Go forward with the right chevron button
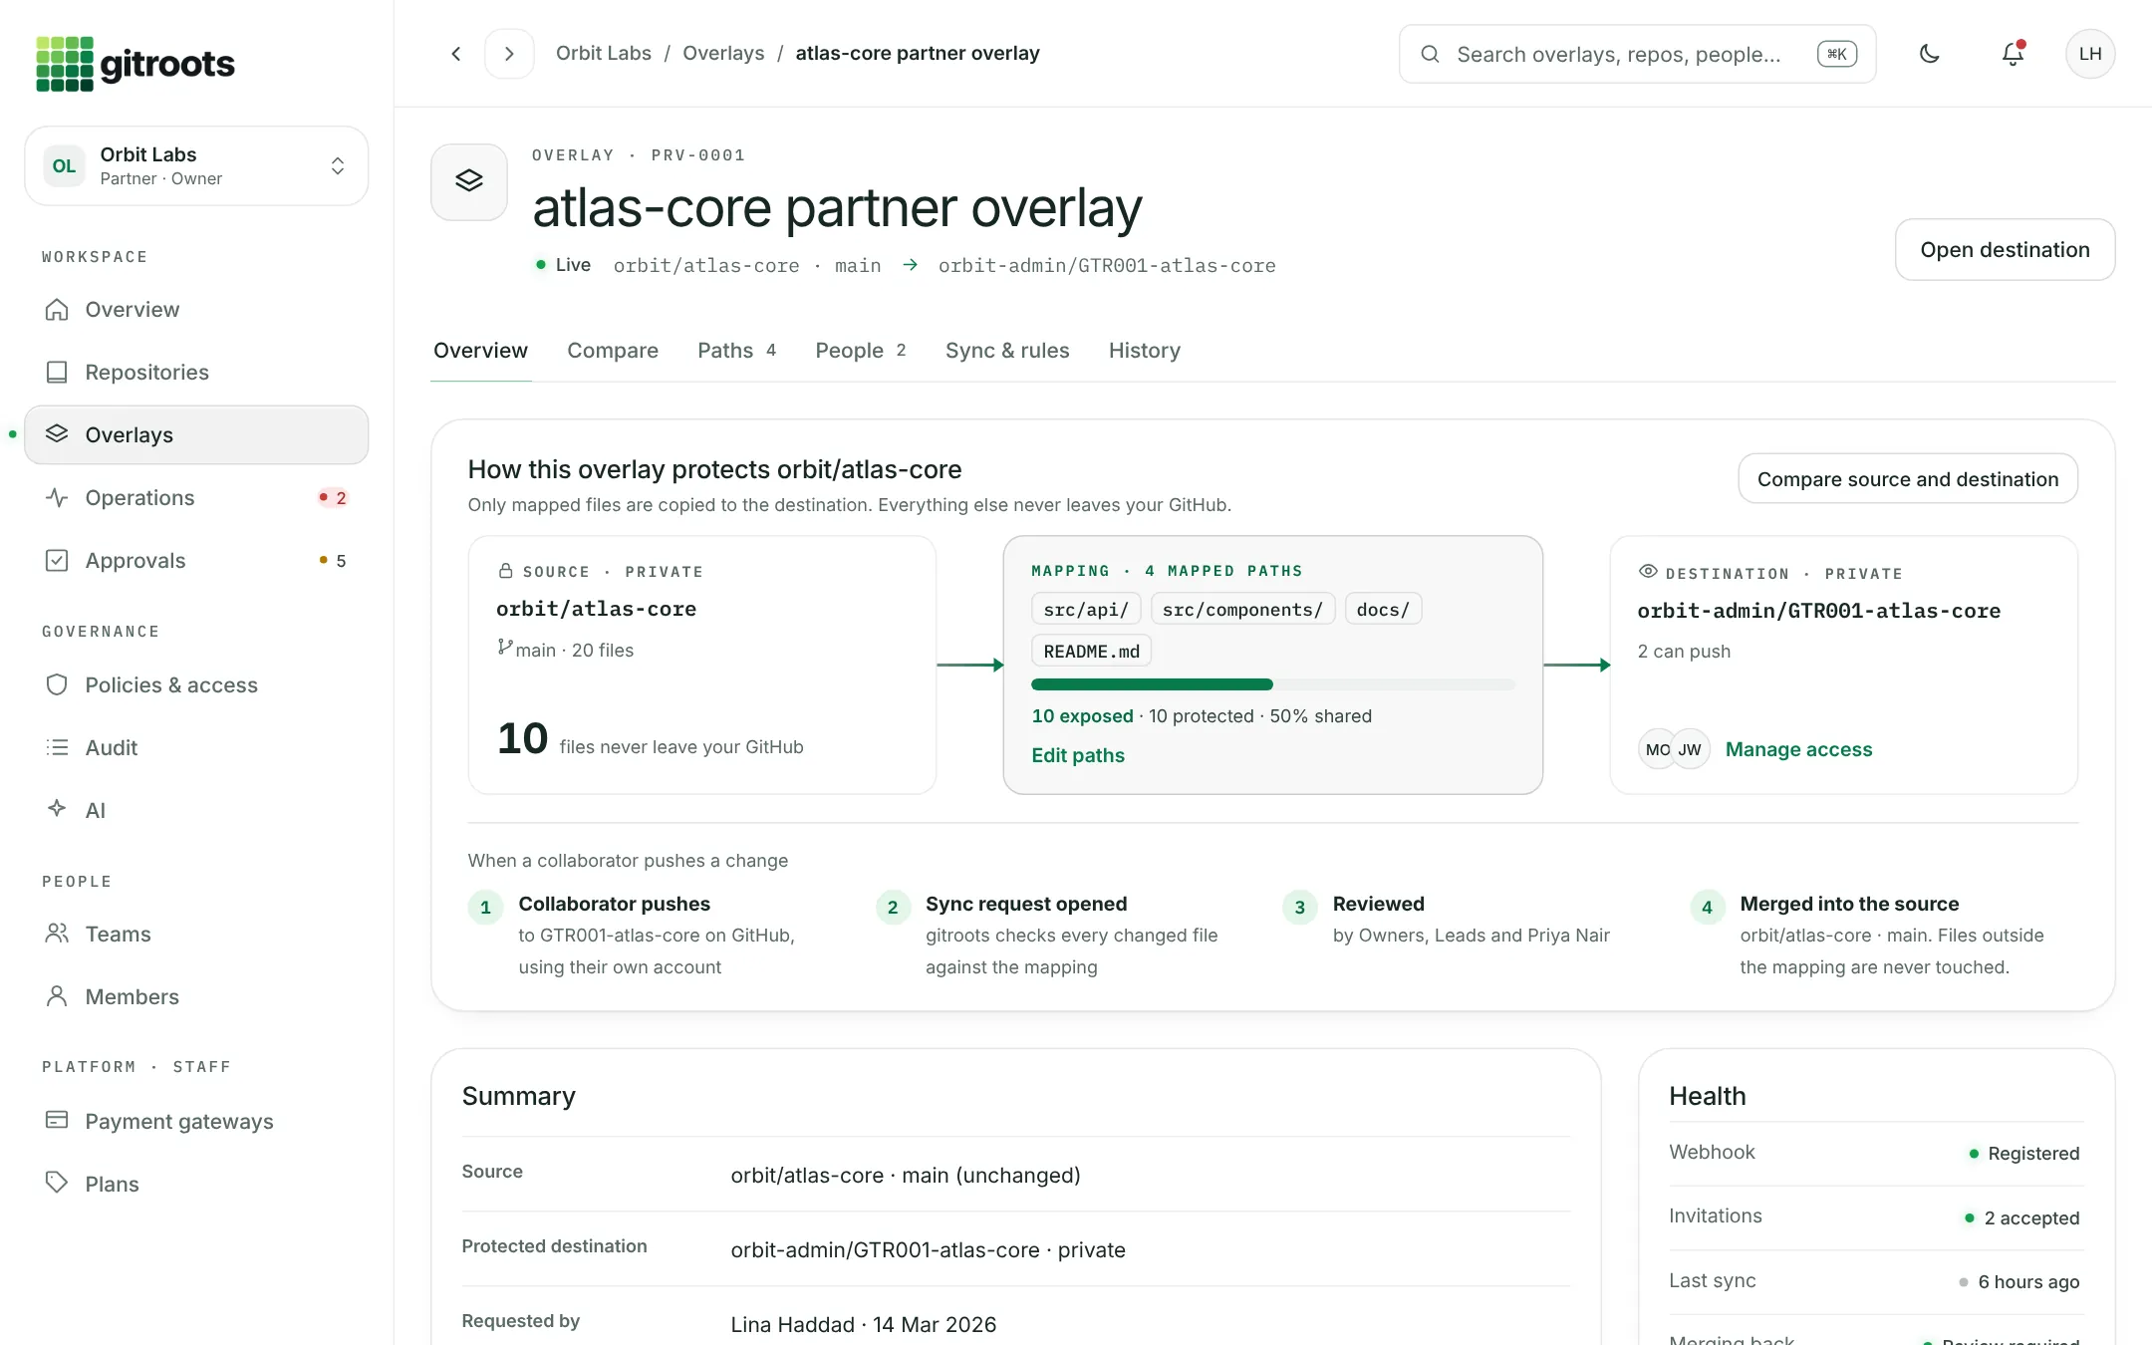This screenshot has width=2152, height=1345. [509, 54]
